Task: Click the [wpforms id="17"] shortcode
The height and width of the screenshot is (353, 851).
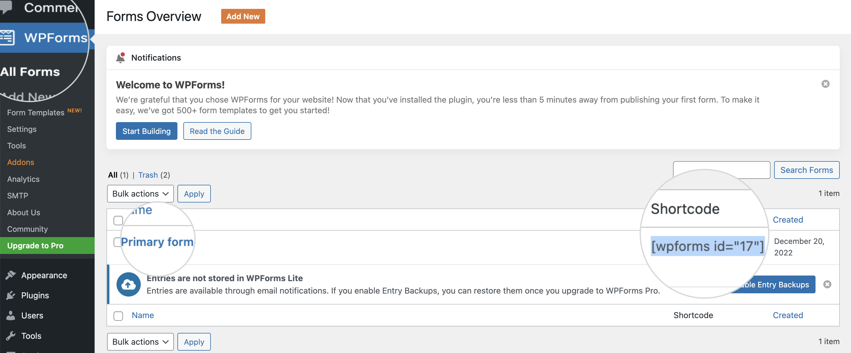Action: pyautogui.click(x=707, y=246)
